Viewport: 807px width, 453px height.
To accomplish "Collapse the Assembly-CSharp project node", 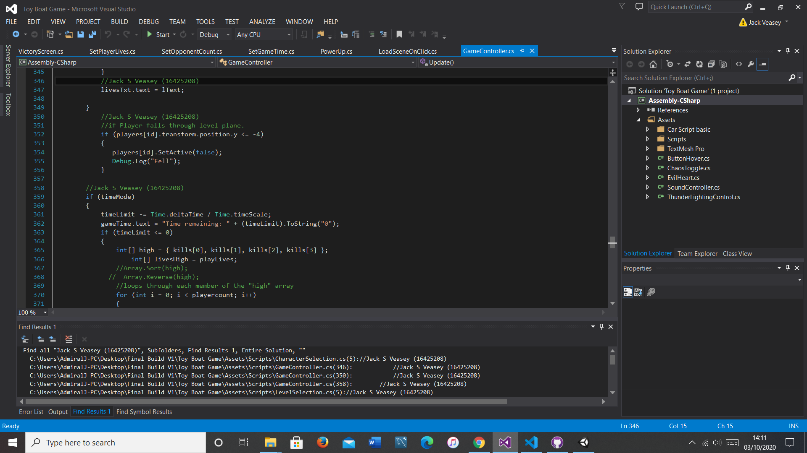I will pyautogui.click(x=629, y=101).
